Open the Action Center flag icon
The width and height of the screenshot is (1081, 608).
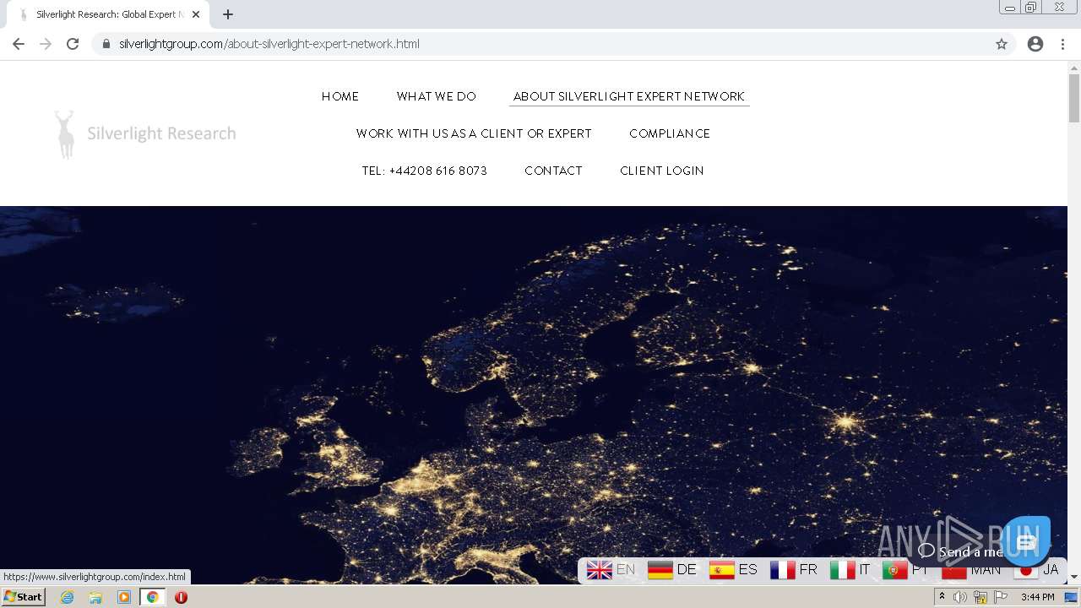tap(1001, 597)
